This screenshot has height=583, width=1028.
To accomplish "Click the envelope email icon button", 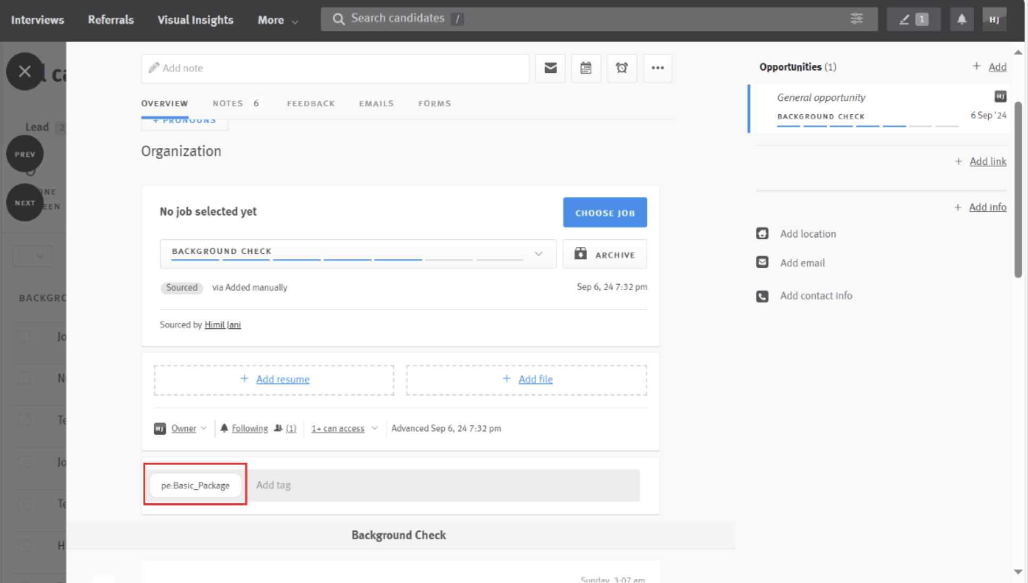I will coord(550,68).
